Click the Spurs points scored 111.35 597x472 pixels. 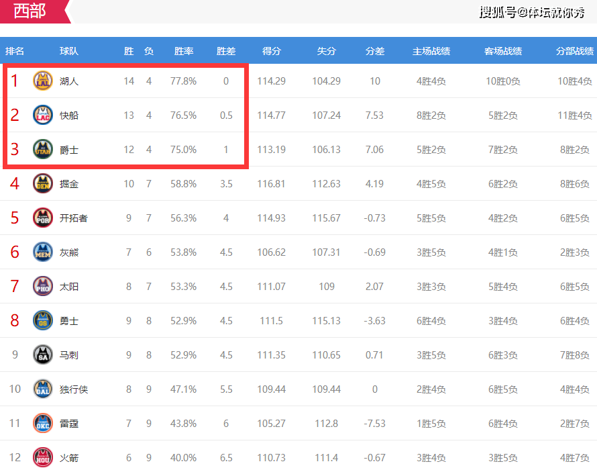[x=272, y=355]
